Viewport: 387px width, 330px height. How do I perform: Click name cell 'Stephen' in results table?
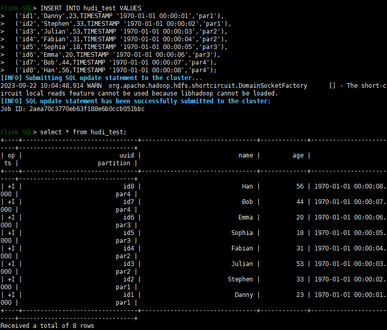(240, 279)
